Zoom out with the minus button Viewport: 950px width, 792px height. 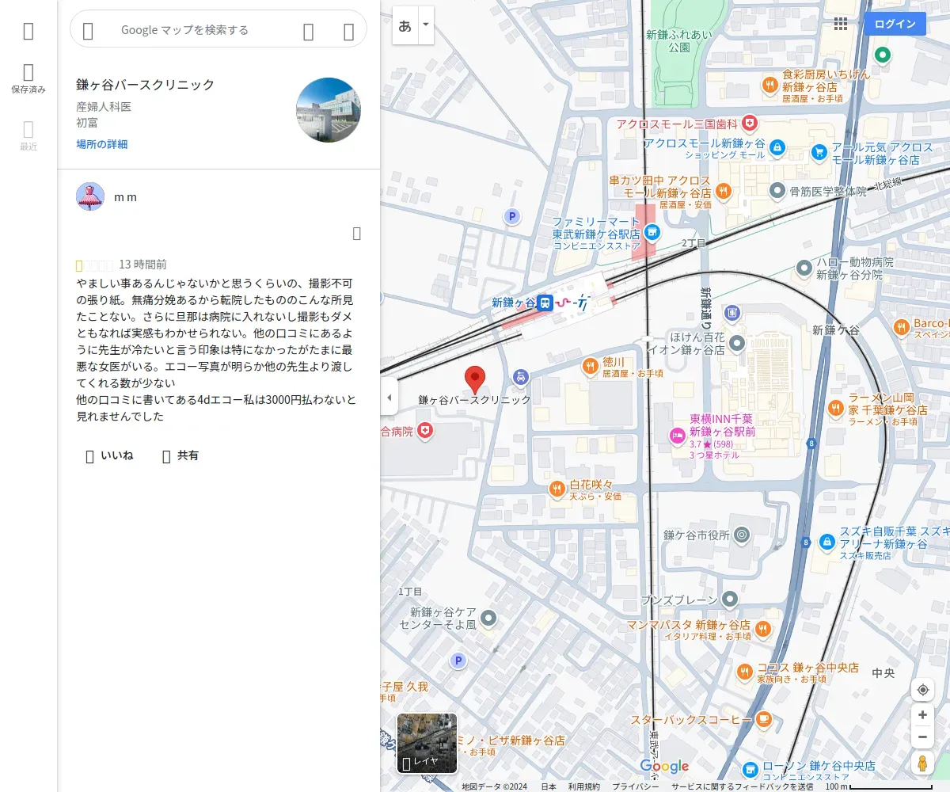click(x=922, y=737)
